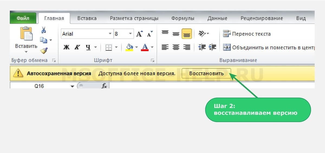Screen dimensions: 325x153
Task: Open borders dropdown arrow
Action: pos(116,47)
